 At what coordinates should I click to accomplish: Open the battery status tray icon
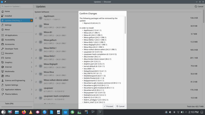click(x=182, y=112)
